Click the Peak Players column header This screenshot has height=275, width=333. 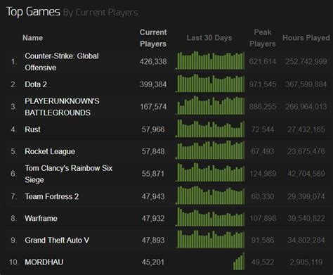263,38
